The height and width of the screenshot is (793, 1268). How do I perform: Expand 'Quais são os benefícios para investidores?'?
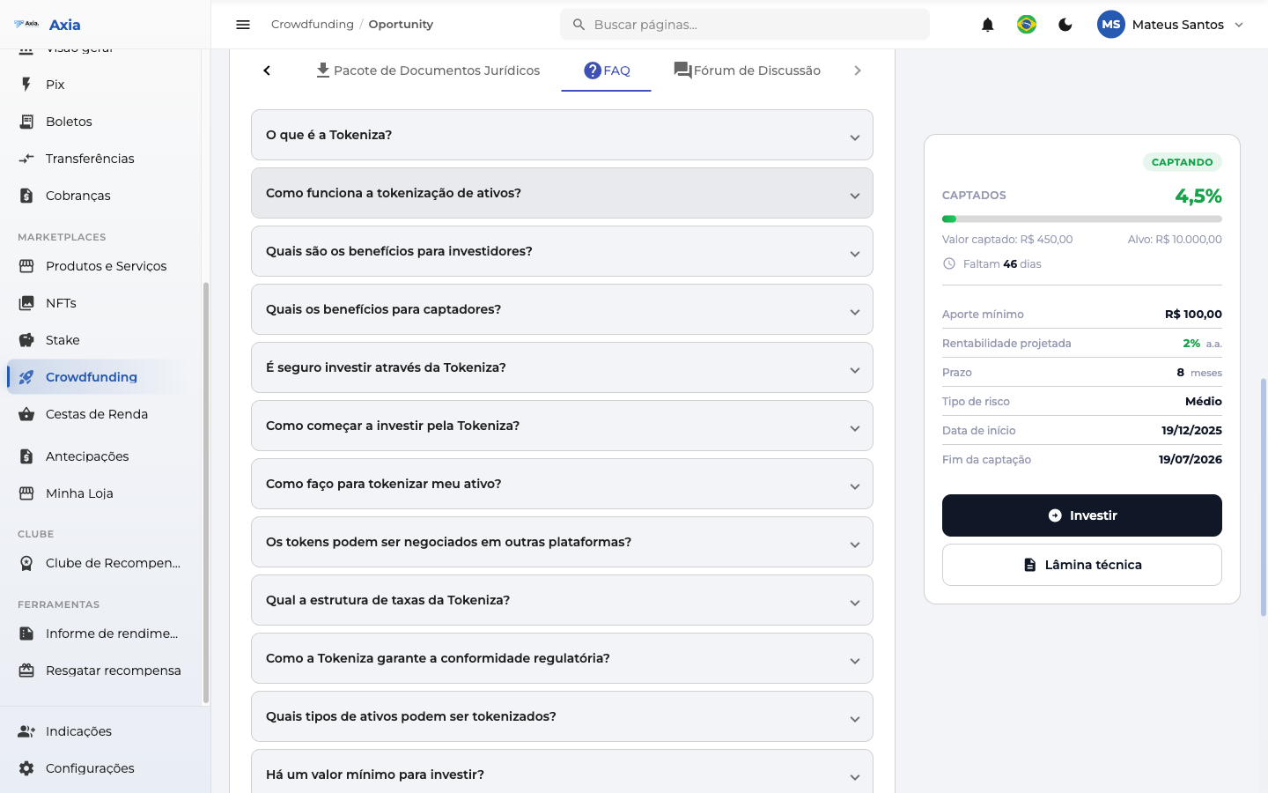tap(562, 251)
